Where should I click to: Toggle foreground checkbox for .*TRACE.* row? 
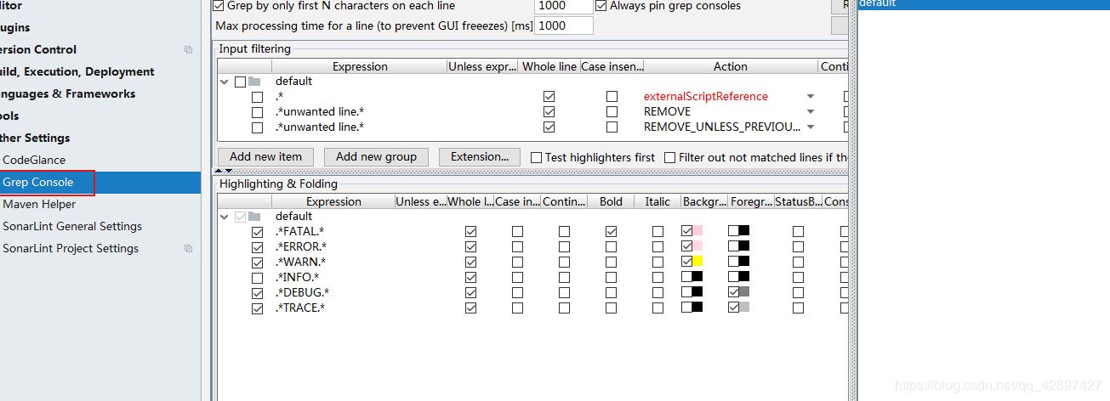733,308
